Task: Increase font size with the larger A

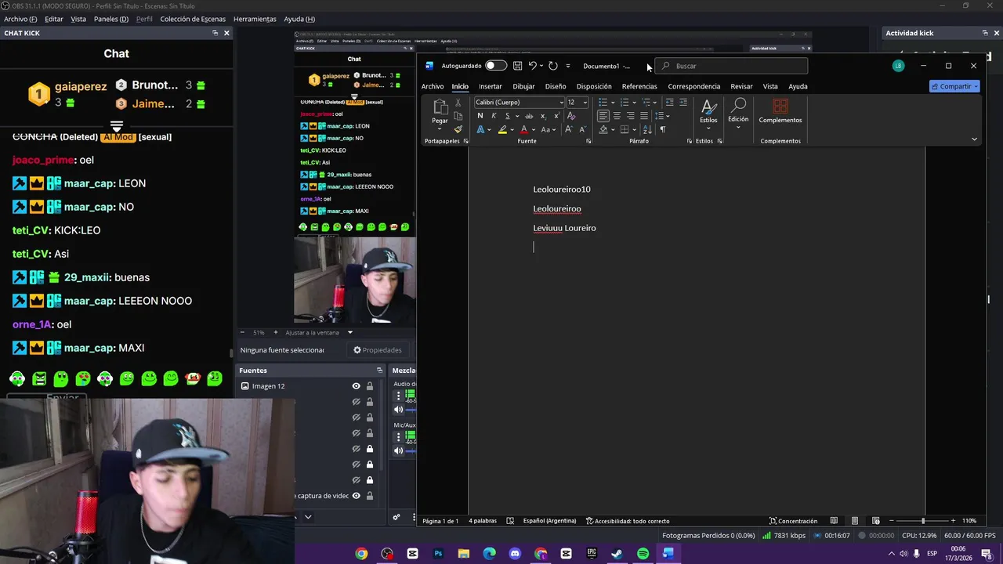Action: (x=569, y=129)
